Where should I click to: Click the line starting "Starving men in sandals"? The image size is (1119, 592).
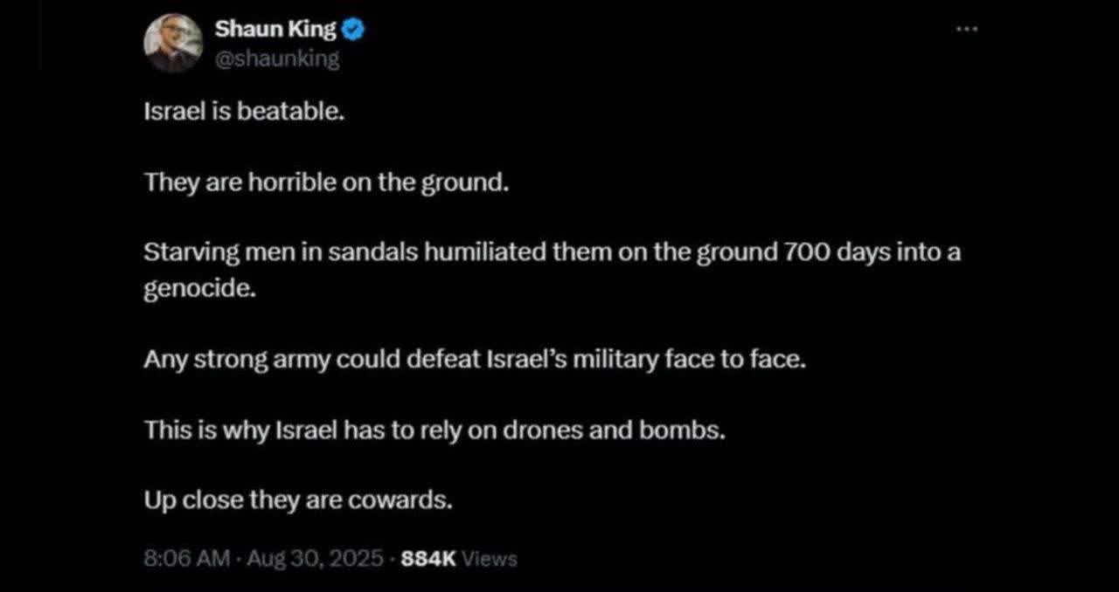point(551,253)
